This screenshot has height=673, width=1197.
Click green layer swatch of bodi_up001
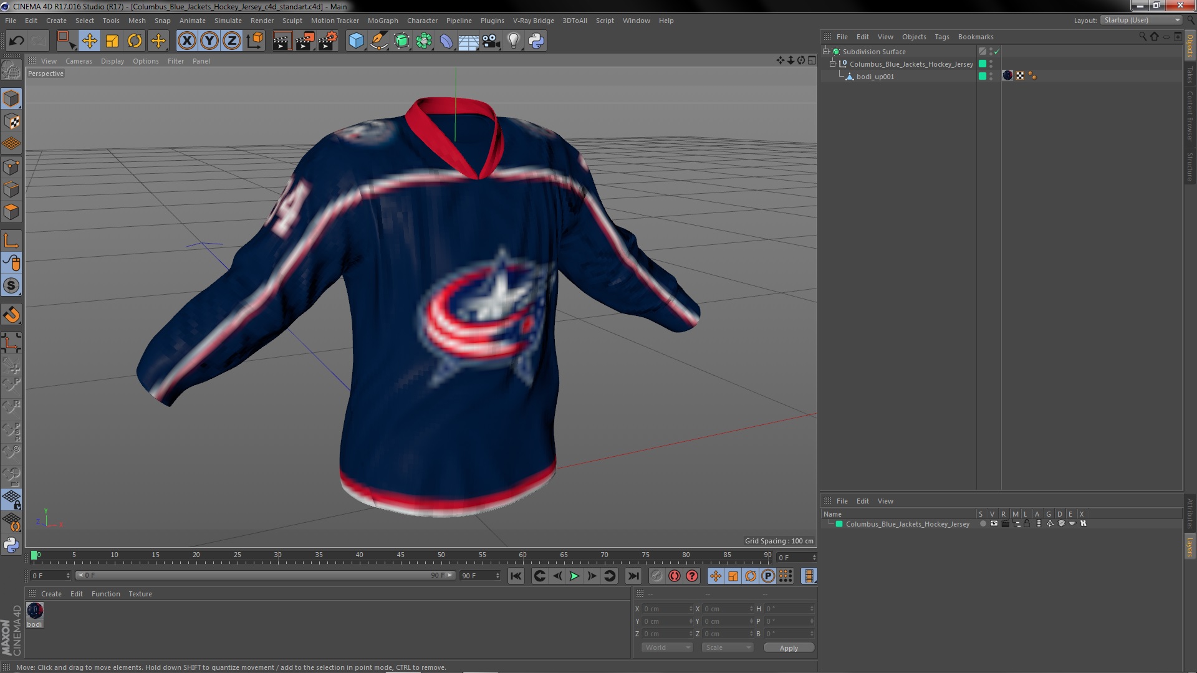[x=983, y=76]
